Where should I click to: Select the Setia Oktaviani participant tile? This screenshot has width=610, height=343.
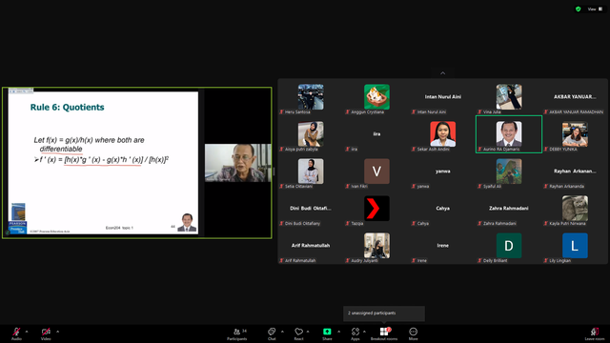coord(311,171)
